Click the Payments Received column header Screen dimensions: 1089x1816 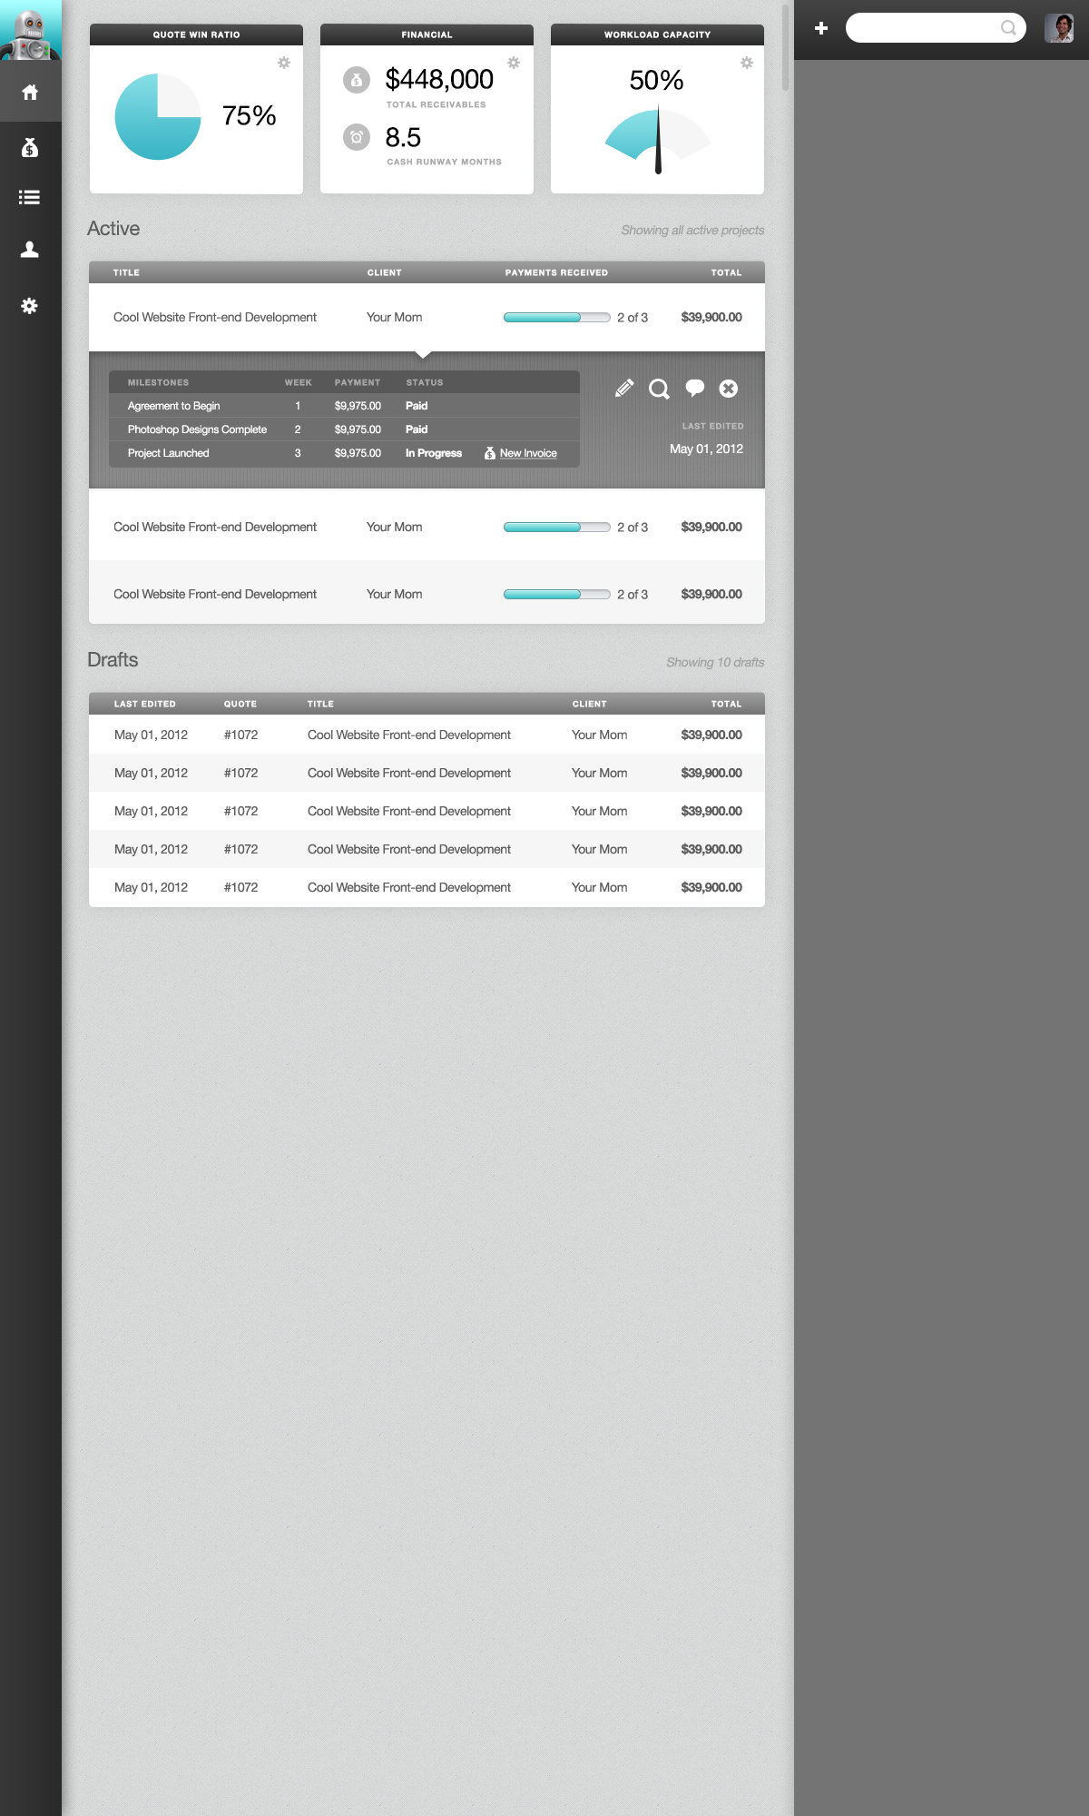click(x=556, y=272)
